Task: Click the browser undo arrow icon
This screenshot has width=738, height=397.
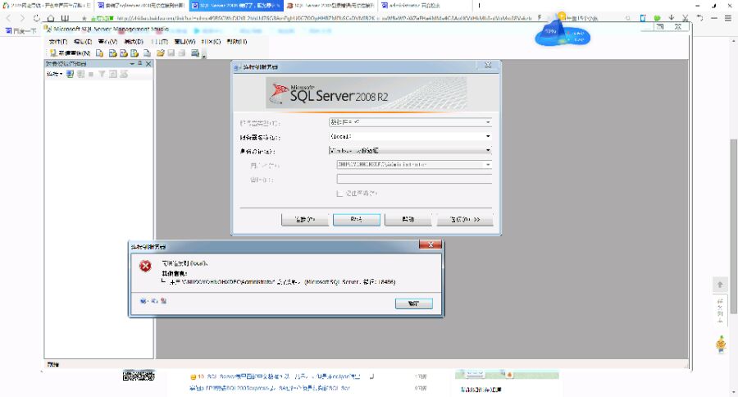Action: click(x=700, y=18)
